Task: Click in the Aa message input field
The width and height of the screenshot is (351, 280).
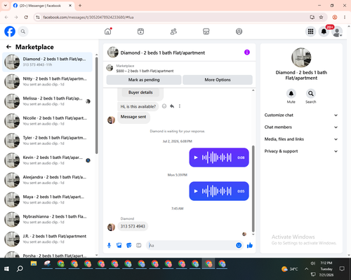Action: click(x=191, y=245)
